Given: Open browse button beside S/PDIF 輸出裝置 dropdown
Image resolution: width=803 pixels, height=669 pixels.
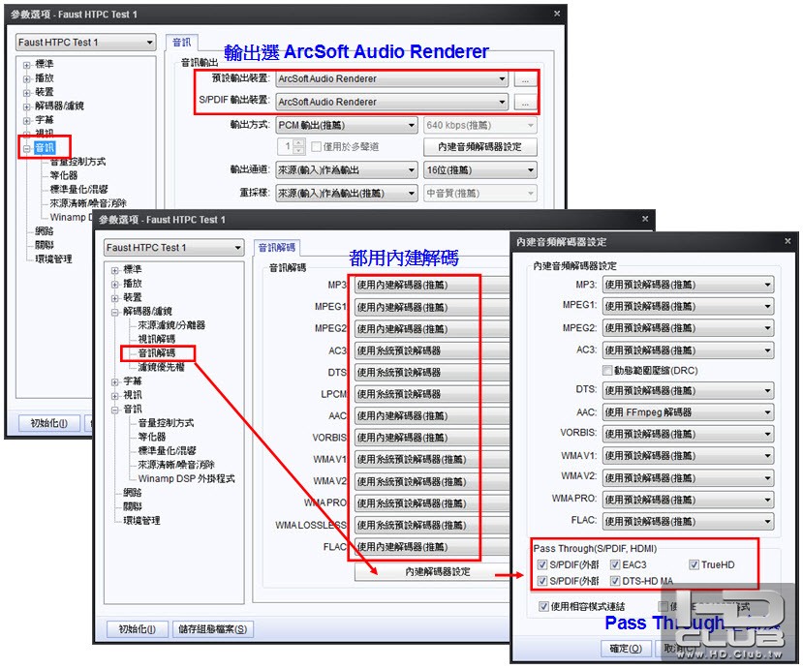Looking at the screenshot, I should click(525, 102).
